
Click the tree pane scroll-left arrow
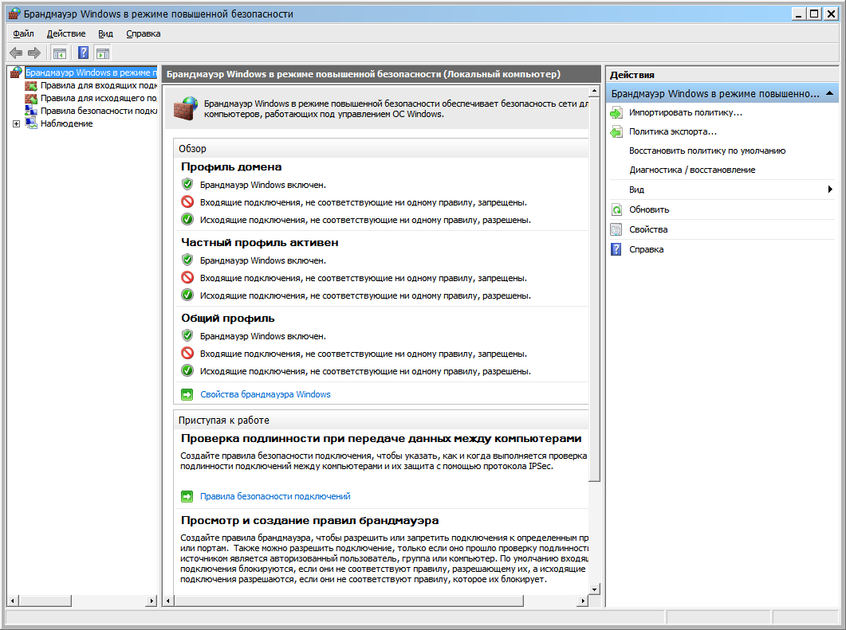[13, 601]
